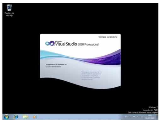Click the Show desktop button at taskbar end
This screenshot has height=120, width=160.
tap(157, 117)
